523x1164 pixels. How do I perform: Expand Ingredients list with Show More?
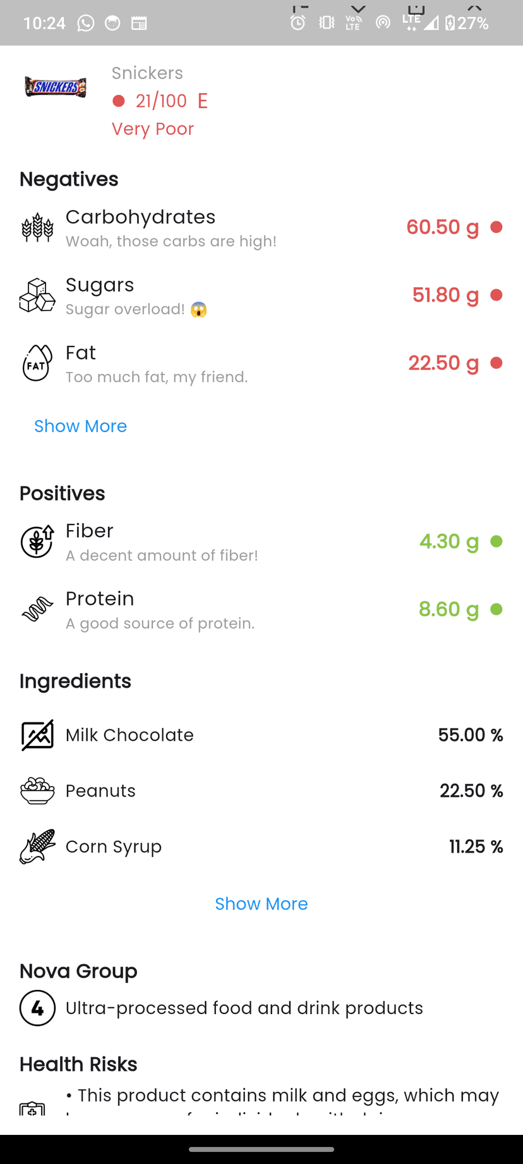pos(261,904)
